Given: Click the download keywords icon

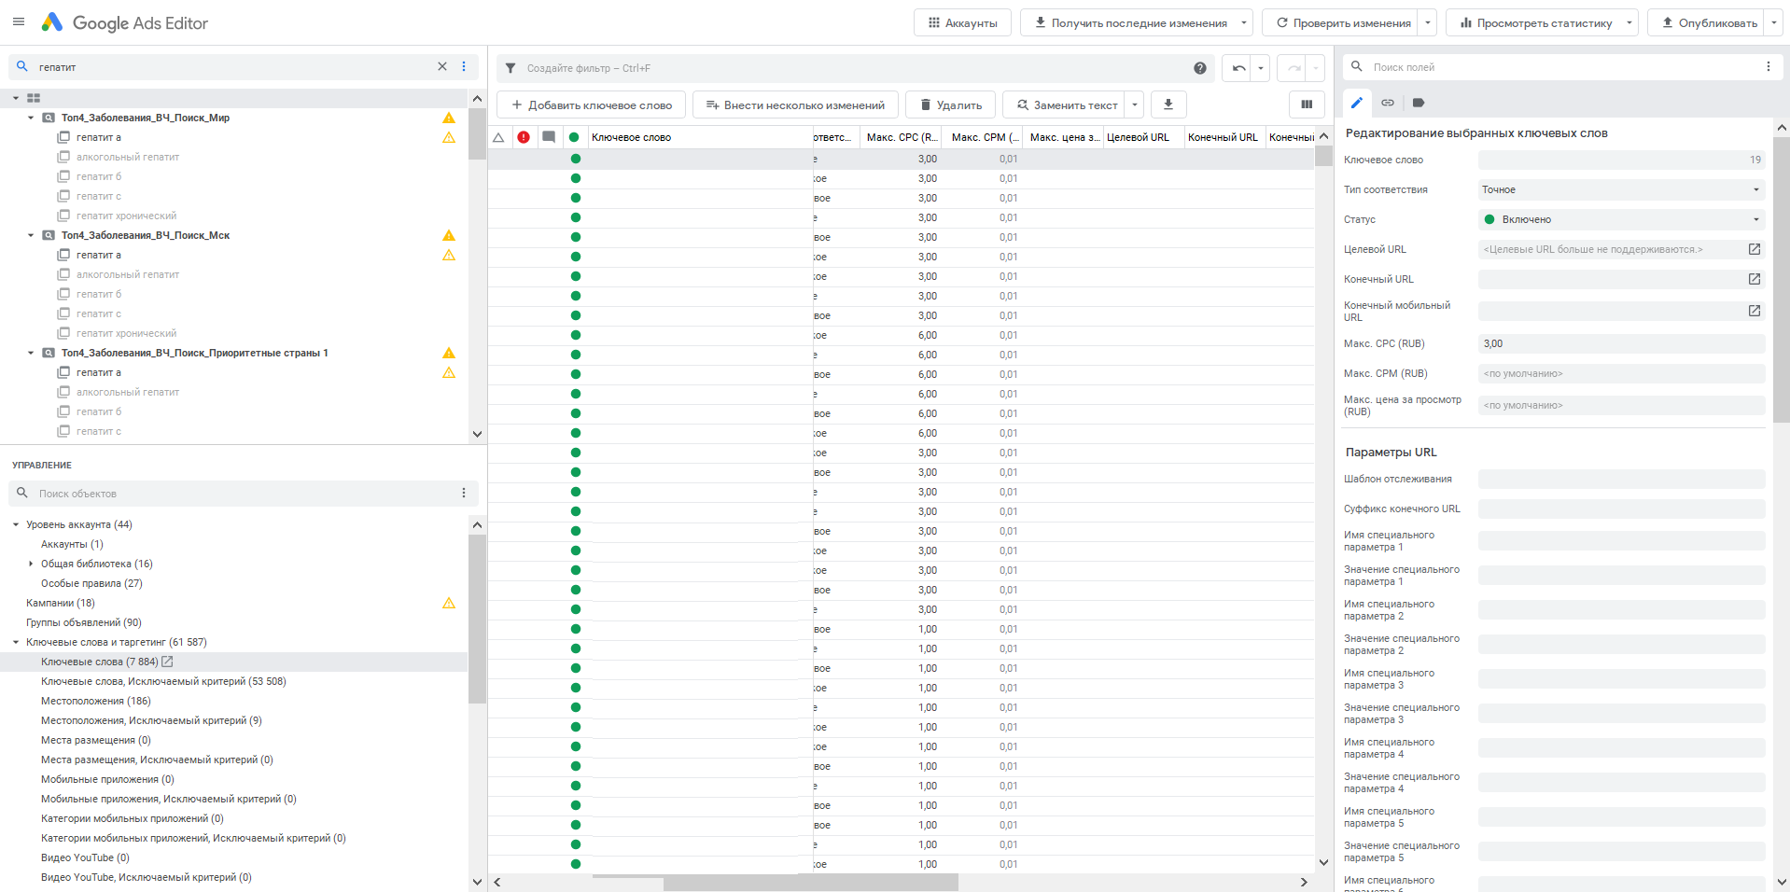Looking at the screenshot, I should click(1168, 105).
